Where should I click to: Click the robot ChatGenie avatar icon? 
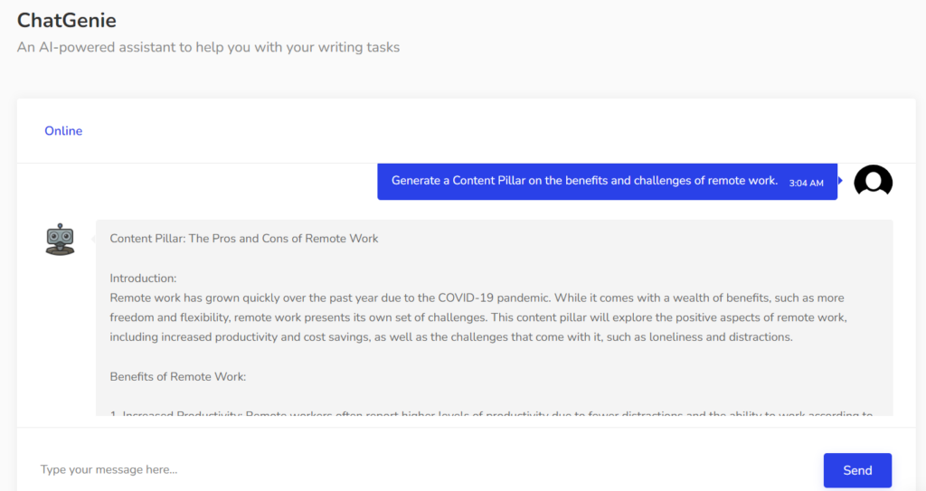tap(61, 239)
